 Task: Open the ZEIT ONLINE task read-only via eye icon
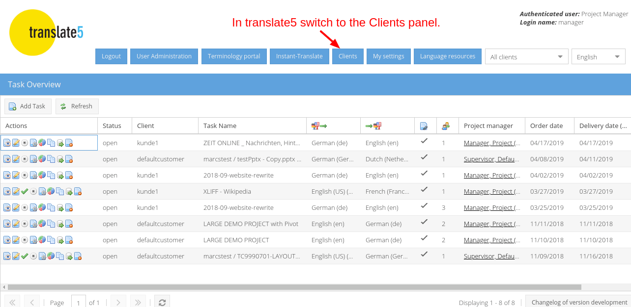point(7,143)
